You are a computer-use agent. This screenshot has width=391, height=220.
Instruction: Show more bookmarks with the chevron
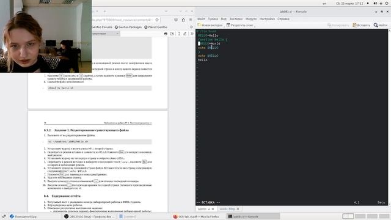pyautogui.click(x=191, y=27)
